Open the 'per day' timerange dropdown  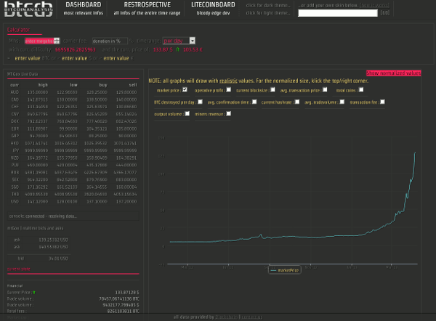click(x=179, y=41)
